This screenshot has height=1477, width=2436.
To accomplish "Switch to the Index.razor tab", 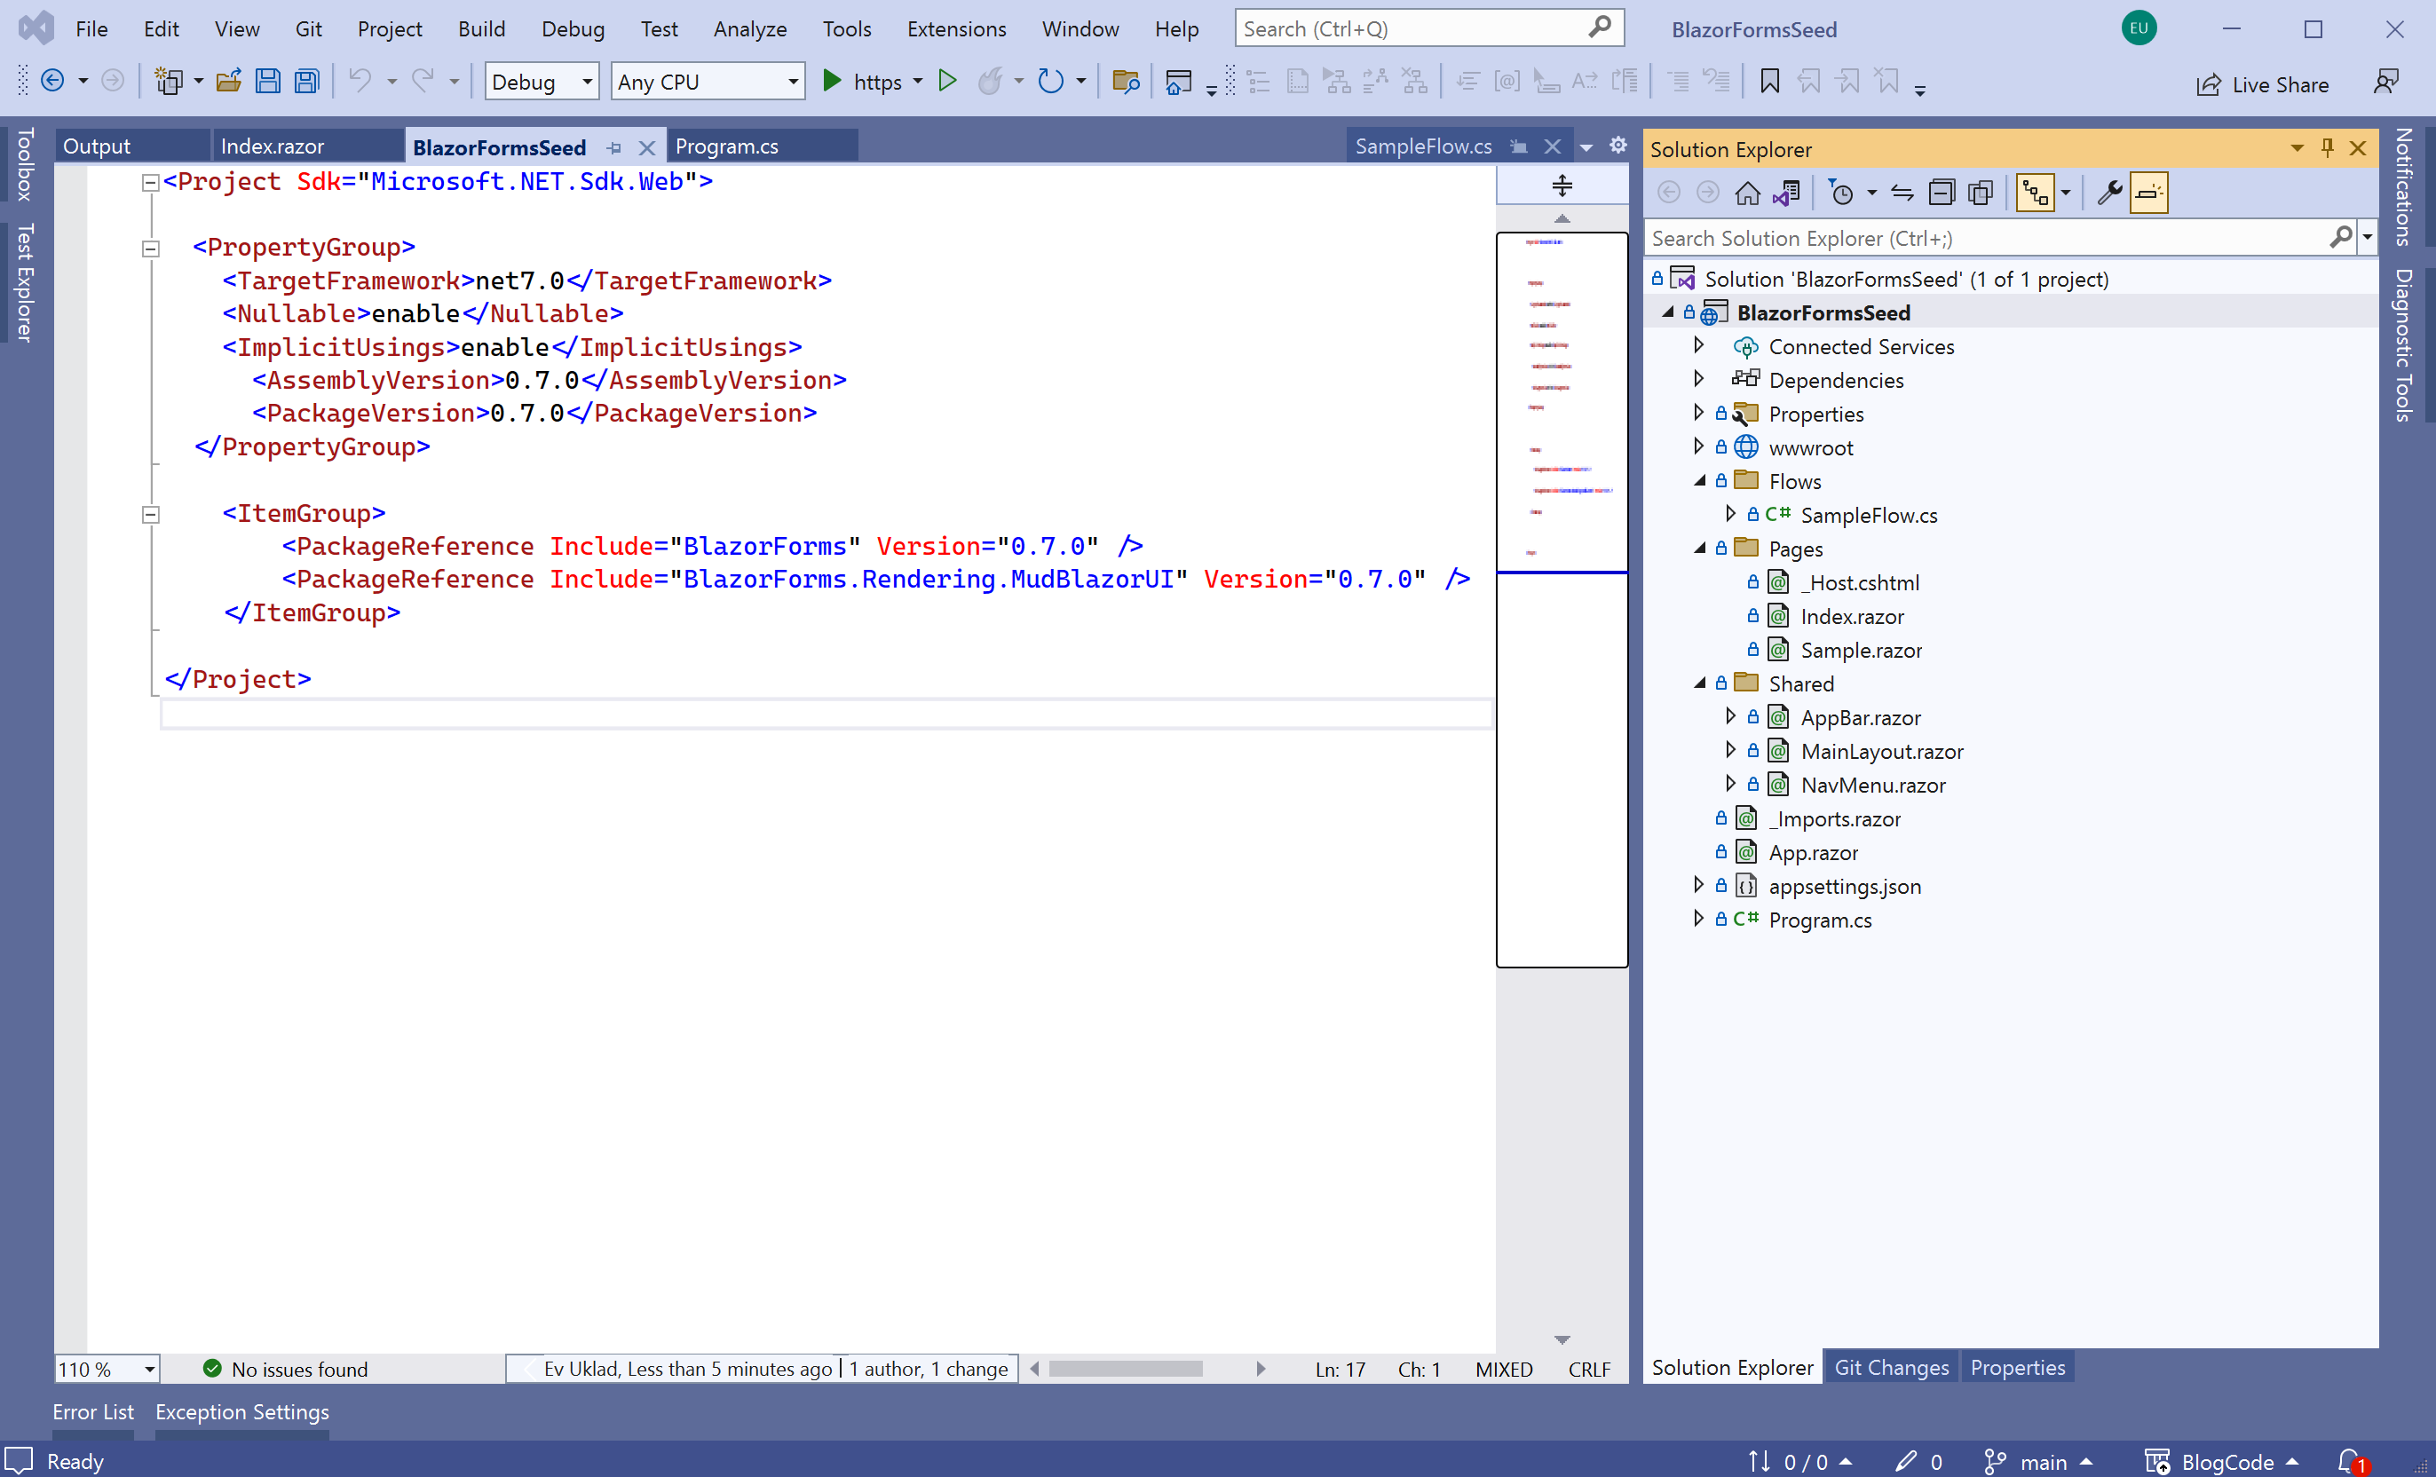I will tap(308, 146).
